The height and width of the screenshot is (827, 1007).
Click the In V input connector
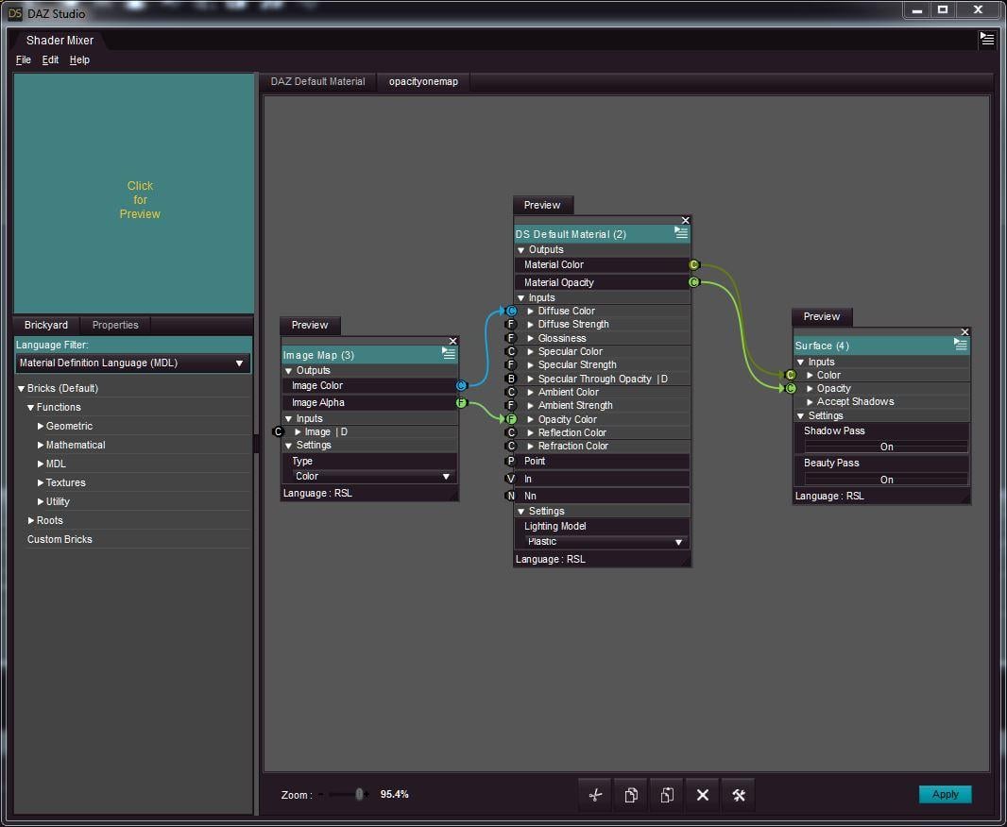tap(511, 479)
